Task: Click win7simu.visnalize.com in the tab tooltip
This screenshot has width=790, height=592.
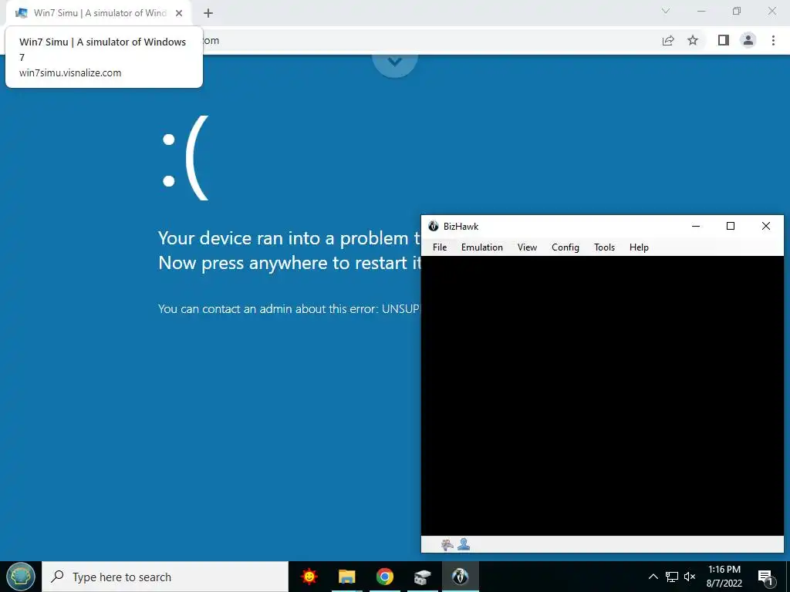Action: click(x=70, y=72)
